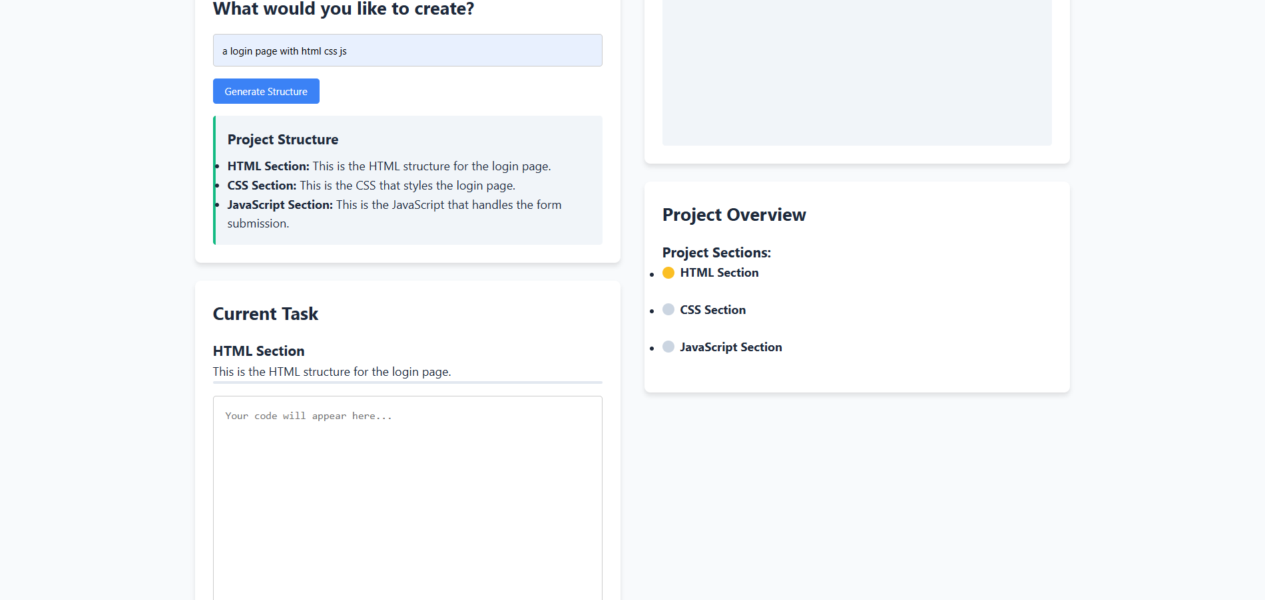Image resolution: width=1265 pixels, height=600 pixels.
Task: Click the Current Task heading
Action: coord(266,314)
